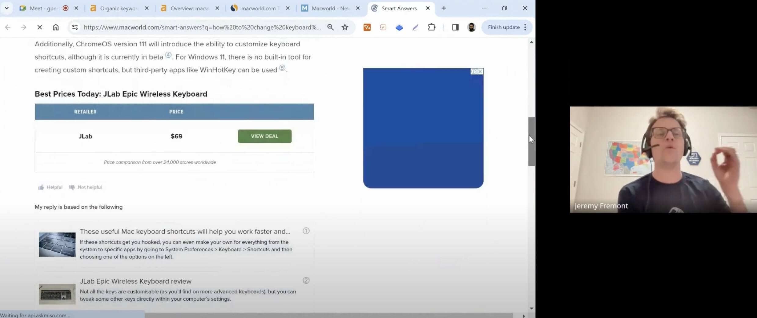
Task: Mark the answer as Helpful
Action: tap(50, 187)
